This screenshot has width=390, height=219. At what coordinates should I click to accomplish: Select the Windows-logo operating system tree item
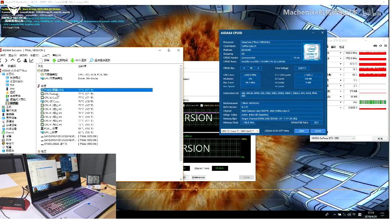pos(9,110)
